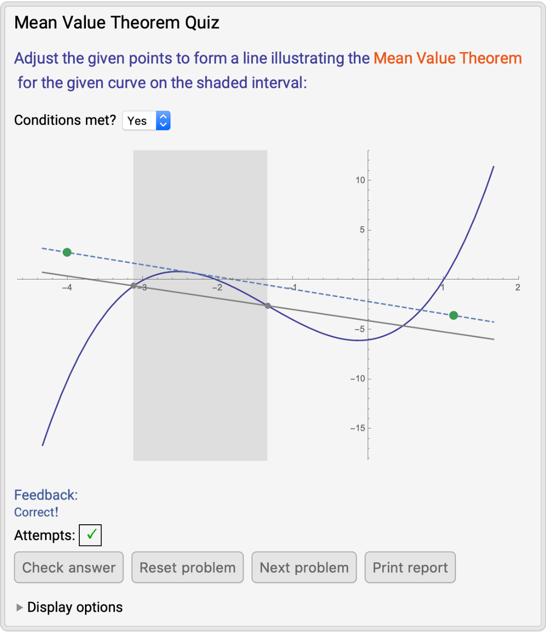Click the left green draggable point

pyautogui.click(x=67, y=252)
